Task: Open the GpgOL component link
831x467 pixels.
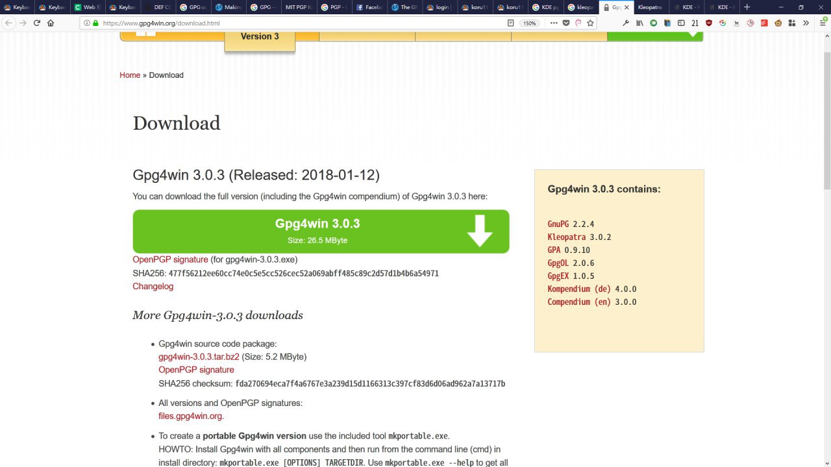Action: tap(558, 263)
